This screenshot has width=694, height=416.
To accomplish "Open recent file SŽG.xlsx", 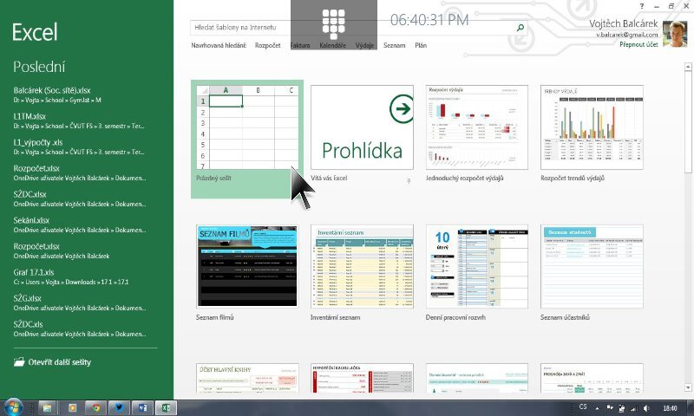I will 80,302.
